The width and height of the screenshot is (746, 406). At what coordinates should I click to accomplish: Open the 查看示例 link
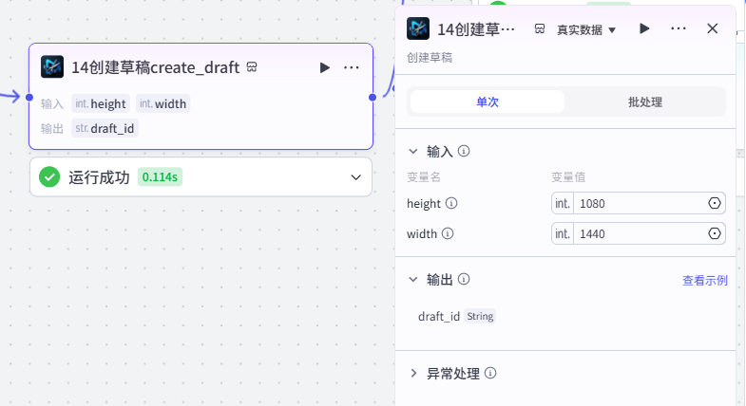coord(704,281)
